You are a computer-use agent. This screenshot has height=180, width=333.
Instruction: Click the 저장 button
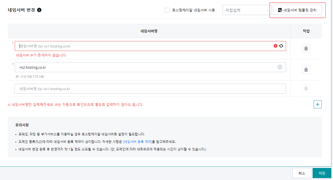[322, 173]
